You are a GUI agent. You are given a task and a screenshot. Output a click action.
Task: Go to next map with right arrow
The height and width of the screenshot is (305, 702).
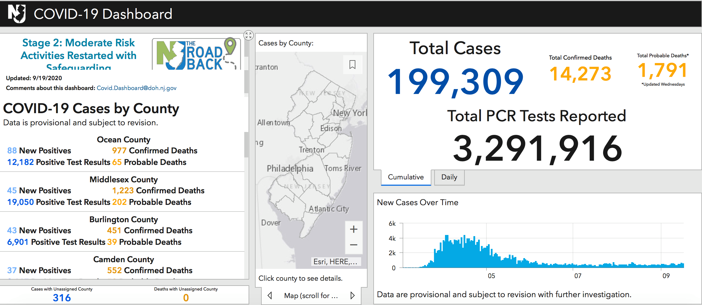(352, 295)
